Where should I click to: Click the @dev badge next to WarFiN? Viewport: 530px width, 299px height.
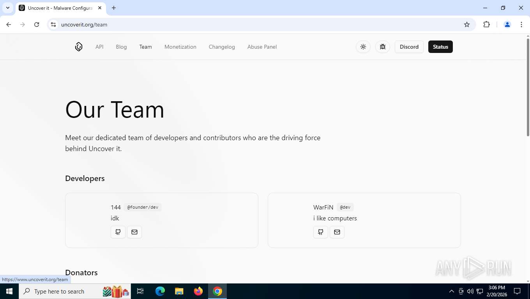[345, 207]
